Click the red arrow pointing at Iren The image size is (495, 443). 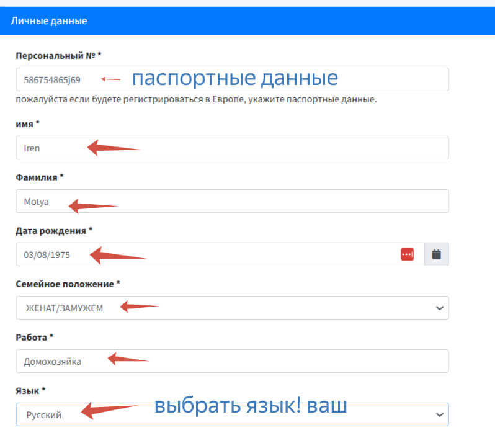pyautogui.click(x=114, y=148)
